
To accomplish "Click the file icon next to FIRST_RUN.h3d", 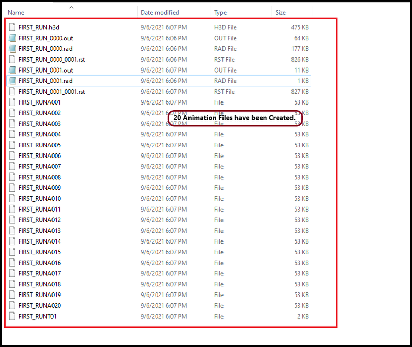I will click(x=12, y=27).
